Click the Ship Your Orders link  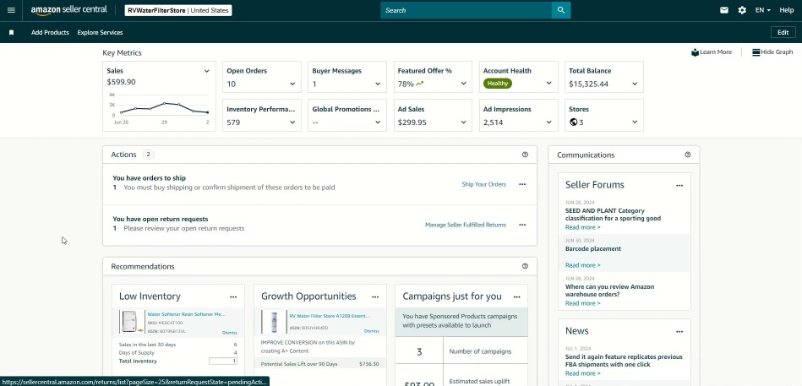pyautogui.click(x=484, y=184)
